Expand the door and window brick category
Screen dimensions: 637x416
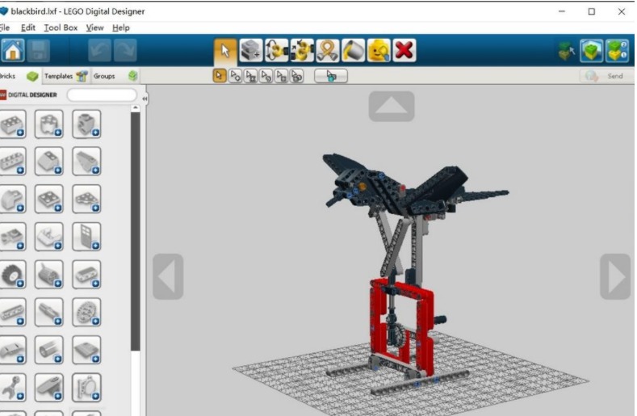pos(86,237)
